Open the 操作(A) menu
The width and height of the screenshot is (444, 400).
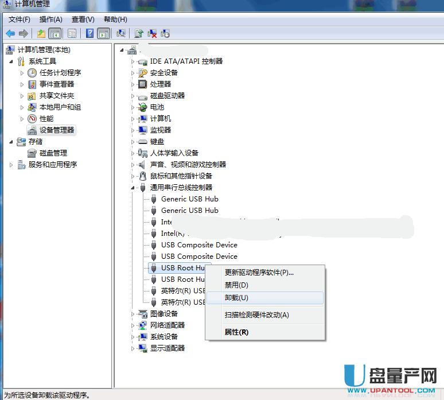click(51, 20)
